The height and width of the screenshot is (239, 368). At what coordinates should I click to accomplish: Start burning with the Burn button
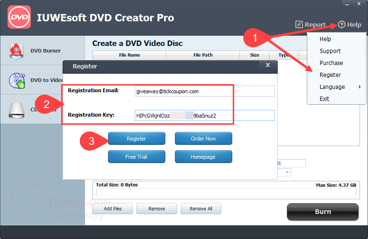pyautogui.click(x=323, y=212)
